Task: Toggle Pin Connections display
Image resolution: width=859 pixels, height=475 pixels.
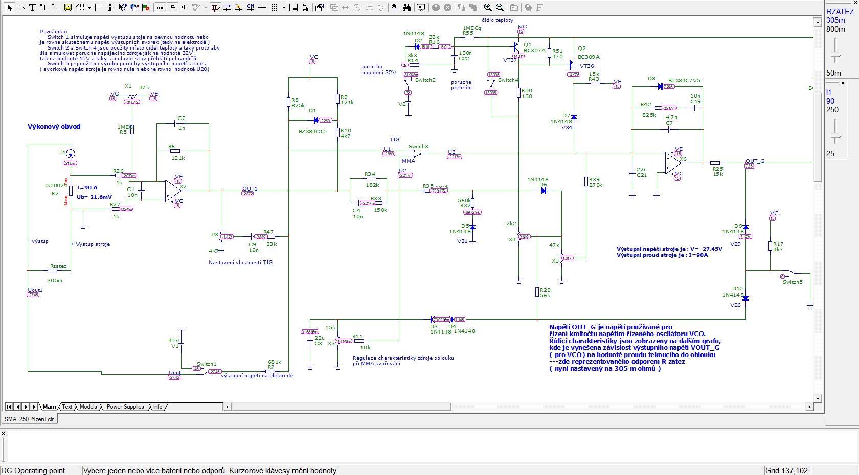Action: (x=262, y=8)
